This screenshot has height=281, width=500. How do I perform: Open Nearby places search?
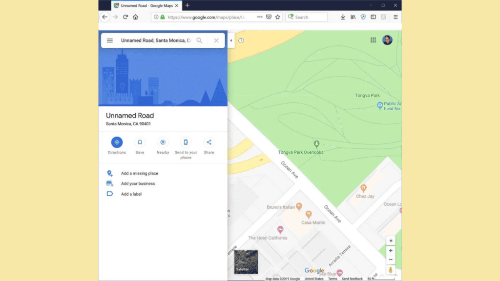tap(163, 142)
